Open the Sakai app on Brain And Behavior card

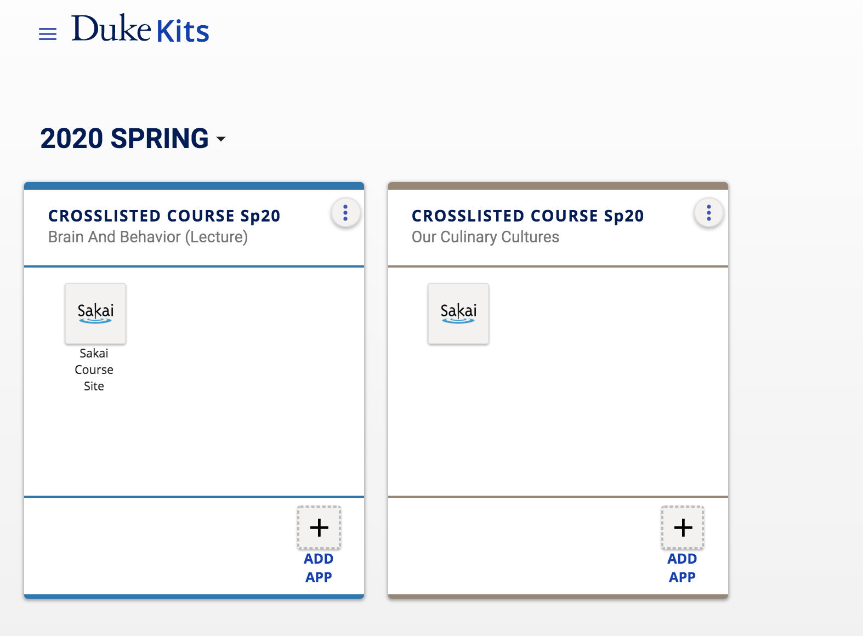[95, 314]
